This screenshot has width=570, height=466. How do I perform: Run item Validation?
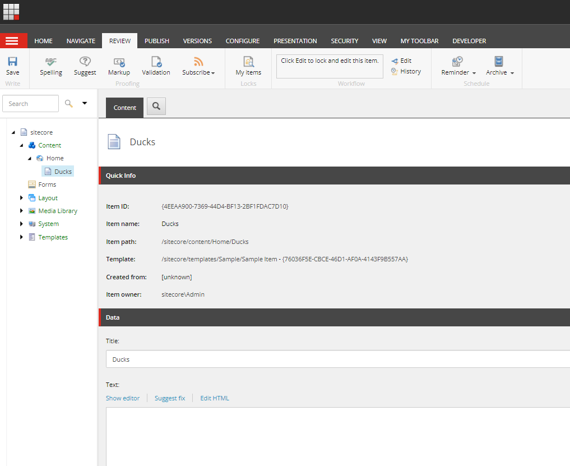[x=156, y=62]
